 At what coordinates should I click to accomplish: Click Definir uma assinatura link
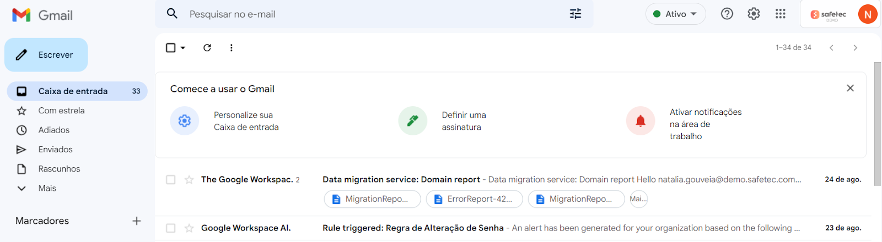click(x=464, y=121)
